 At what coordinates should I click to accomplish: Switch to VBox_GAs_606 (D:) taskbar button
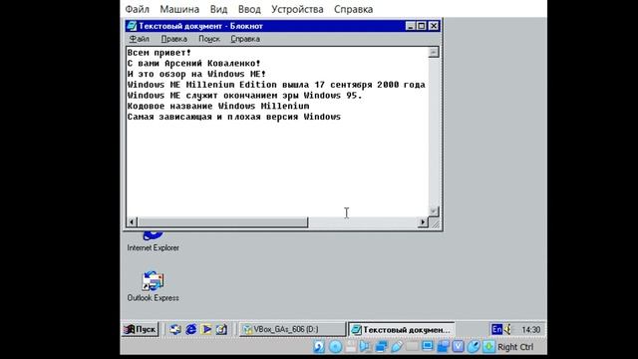[x=292, y=329]
